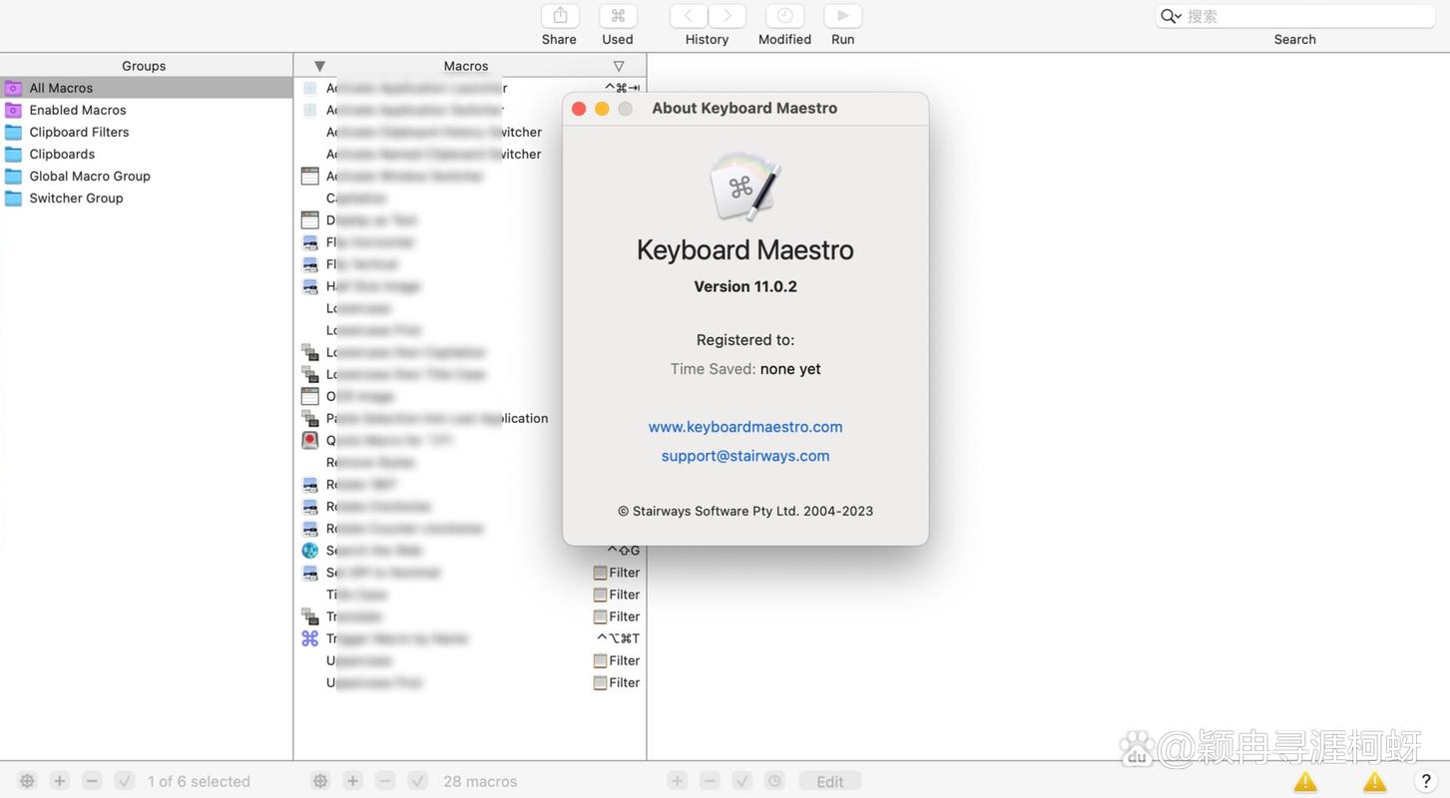Click the '1 of 6 selected' status text
Screen dimensions: 1450x798
coord(199,781)
